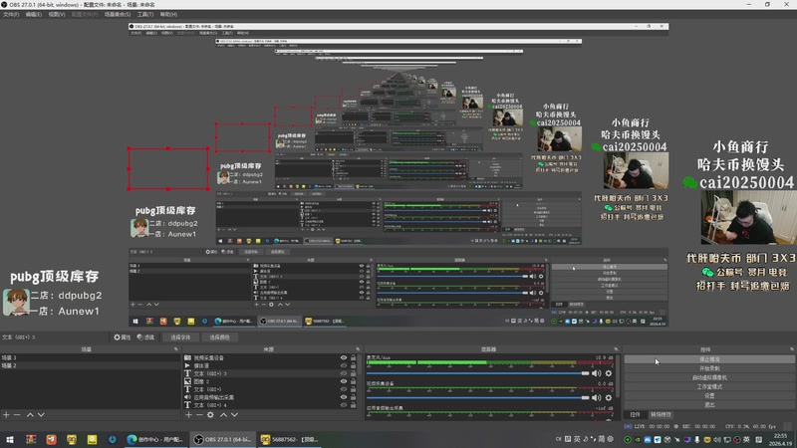Image resolution: width=797 pixels, height=448 pixels.
Task: Move the scene down with the arrow
Action: point(41,415)
